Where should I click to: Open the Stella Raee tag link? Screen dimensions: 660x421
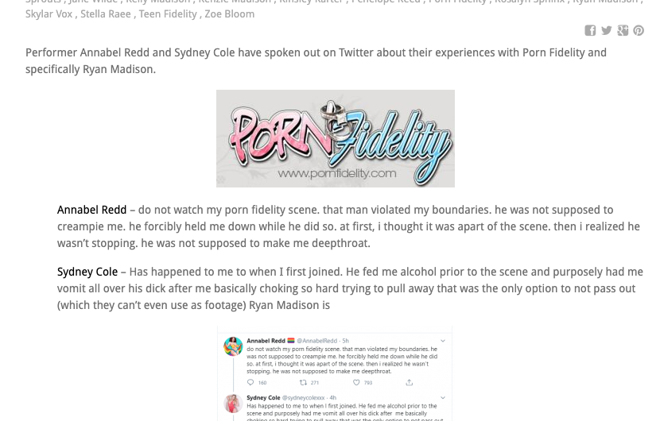point(106,14)
